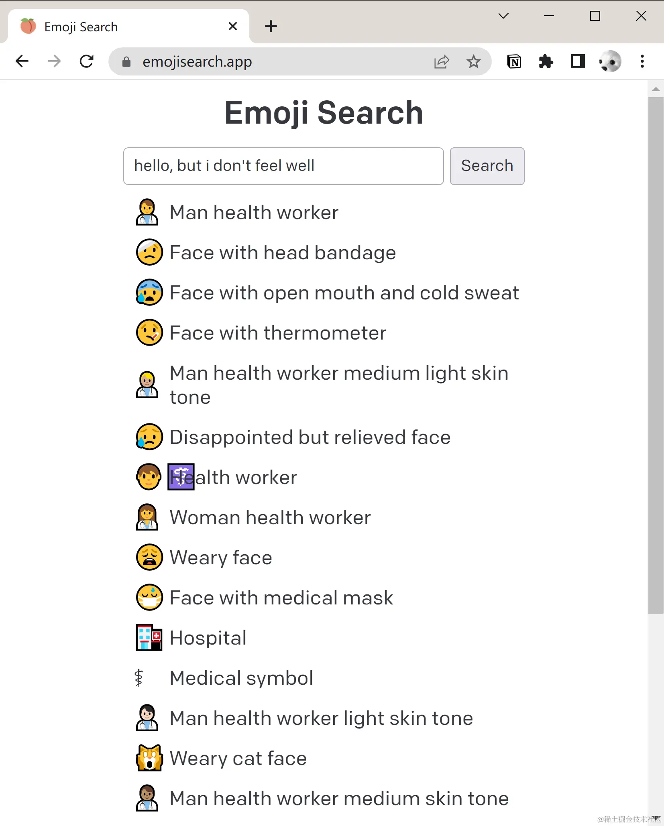Click the medical symbol emoji

pos(140,677)
